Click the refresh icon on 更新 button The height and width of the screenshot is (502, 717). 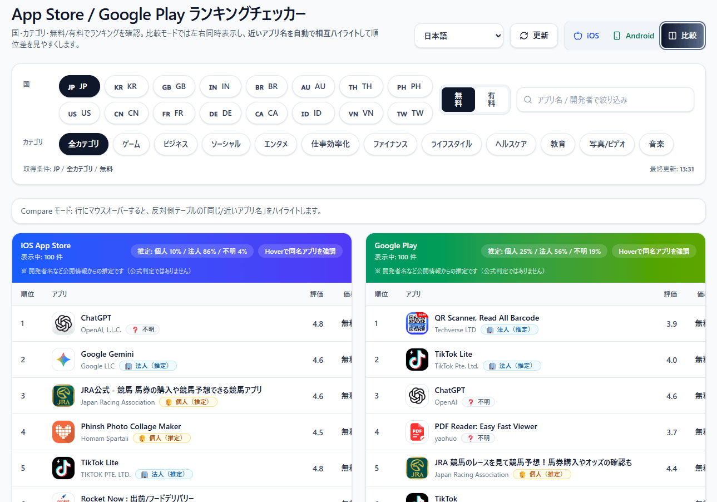[523, 36]
